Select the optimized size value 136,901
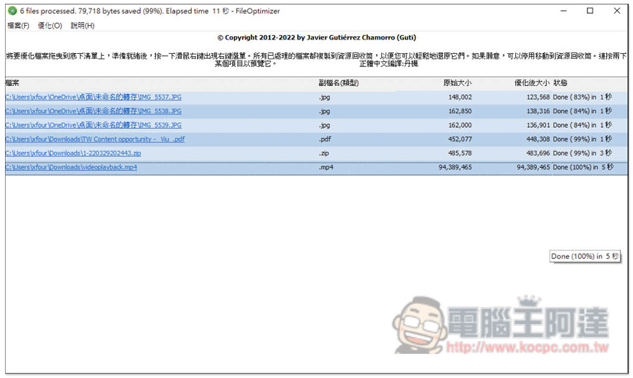Image resolution: width=633 pixels, height=378 pixels. coord(538,125)
